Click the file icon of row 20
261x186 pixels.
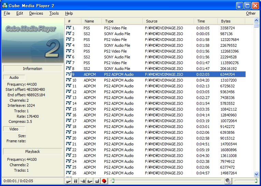point(69,138)
